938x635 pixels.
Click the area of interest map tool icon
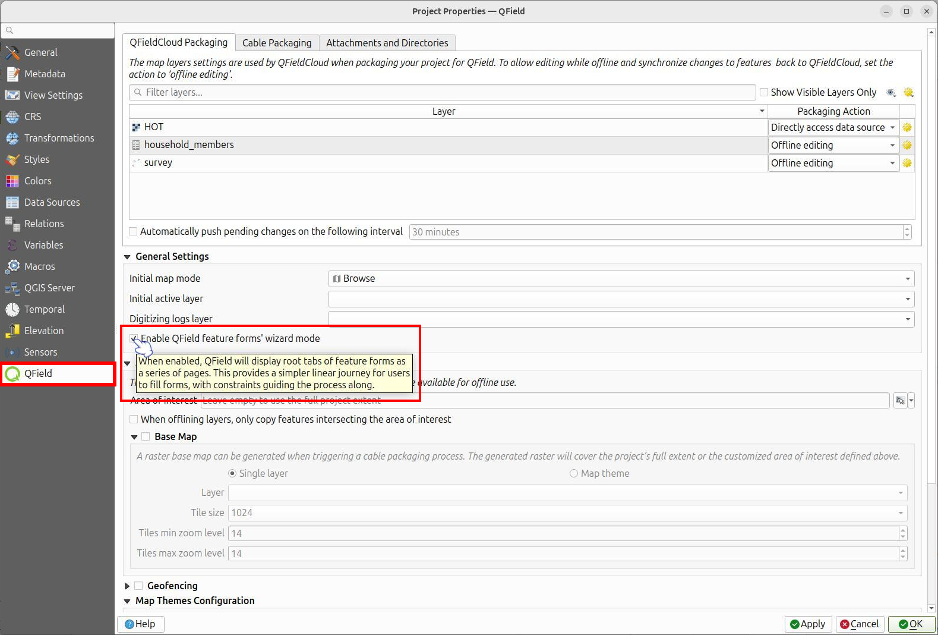pos(900,401)
